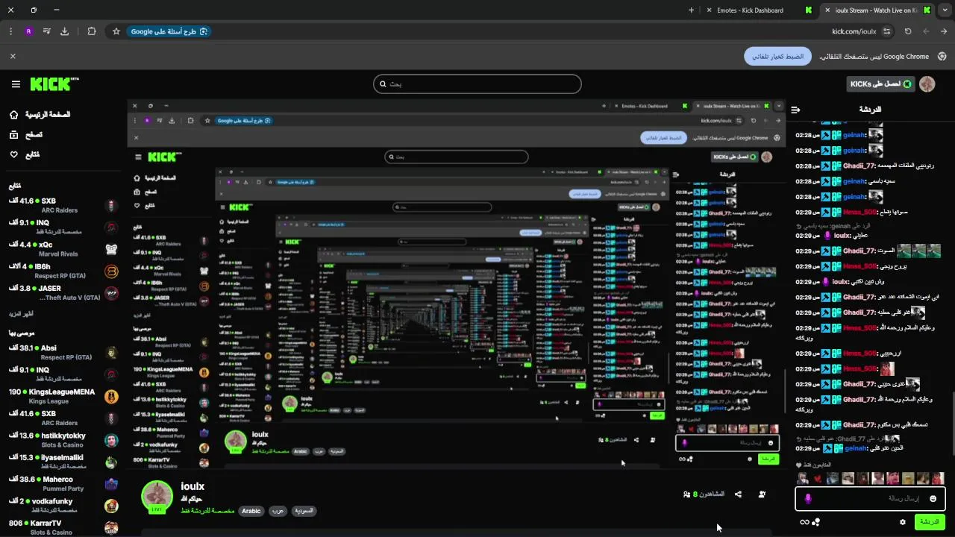Open KingsLeagueMENA recommended channel
The width and height of the screenshot is (955, 537).
click(x=63, y=396)
